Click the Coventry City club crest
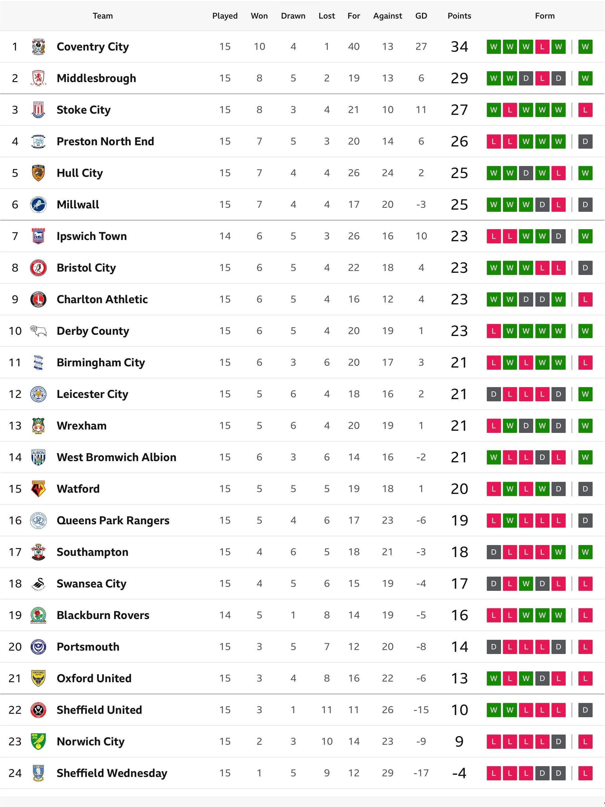605x807 pixels. pyautogui.click(x=38, y=47)
